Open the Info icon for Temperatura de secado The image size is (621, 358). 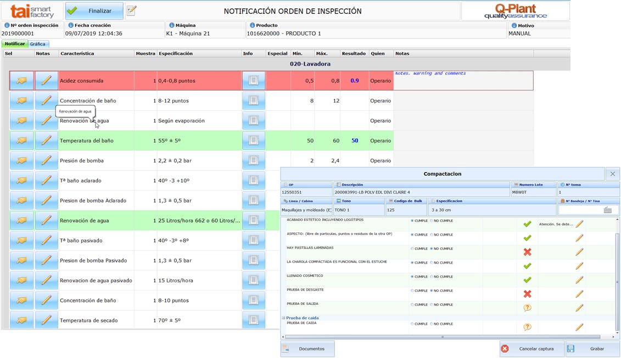[254, 320]
